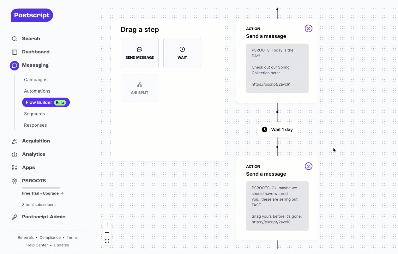Click the speech bubble icon on Send Message
Screen dimensions: 398x254
(140, 49)
